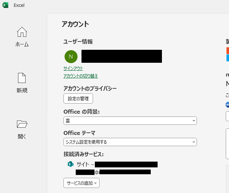The height and width of the screenshot is (193, 229).
Task: Click the small blue Word icon
Action: (227, 105)
